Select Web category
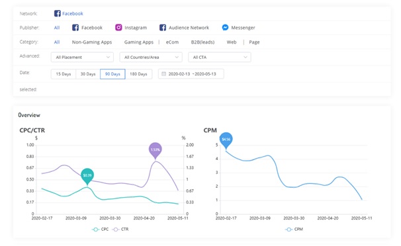Screen dimensions: 401x246 pyautogui.click(x=232, y=42)
